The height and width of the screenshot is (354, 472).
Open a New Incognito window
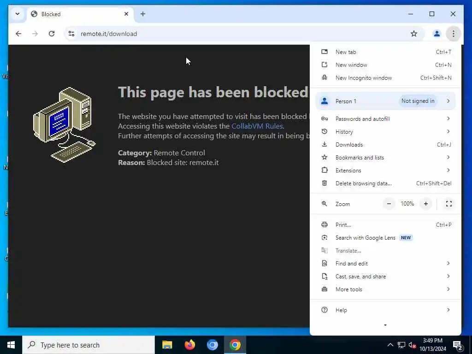(385, 77)
